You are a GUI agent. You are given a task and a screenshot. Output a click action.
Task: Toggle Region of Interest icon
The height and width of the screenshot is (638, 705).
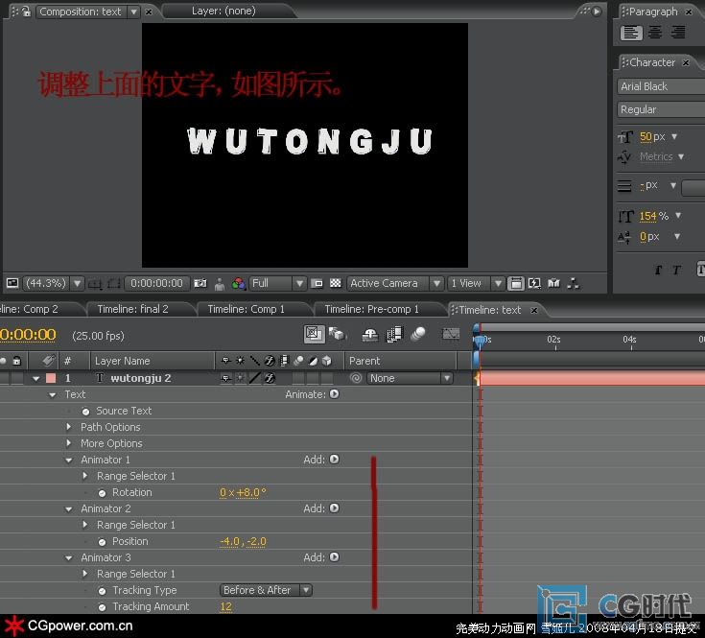317,284
